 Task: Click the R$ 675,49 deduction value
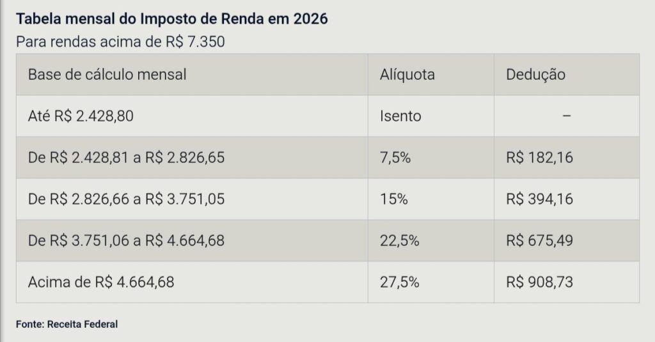point(539,240)
